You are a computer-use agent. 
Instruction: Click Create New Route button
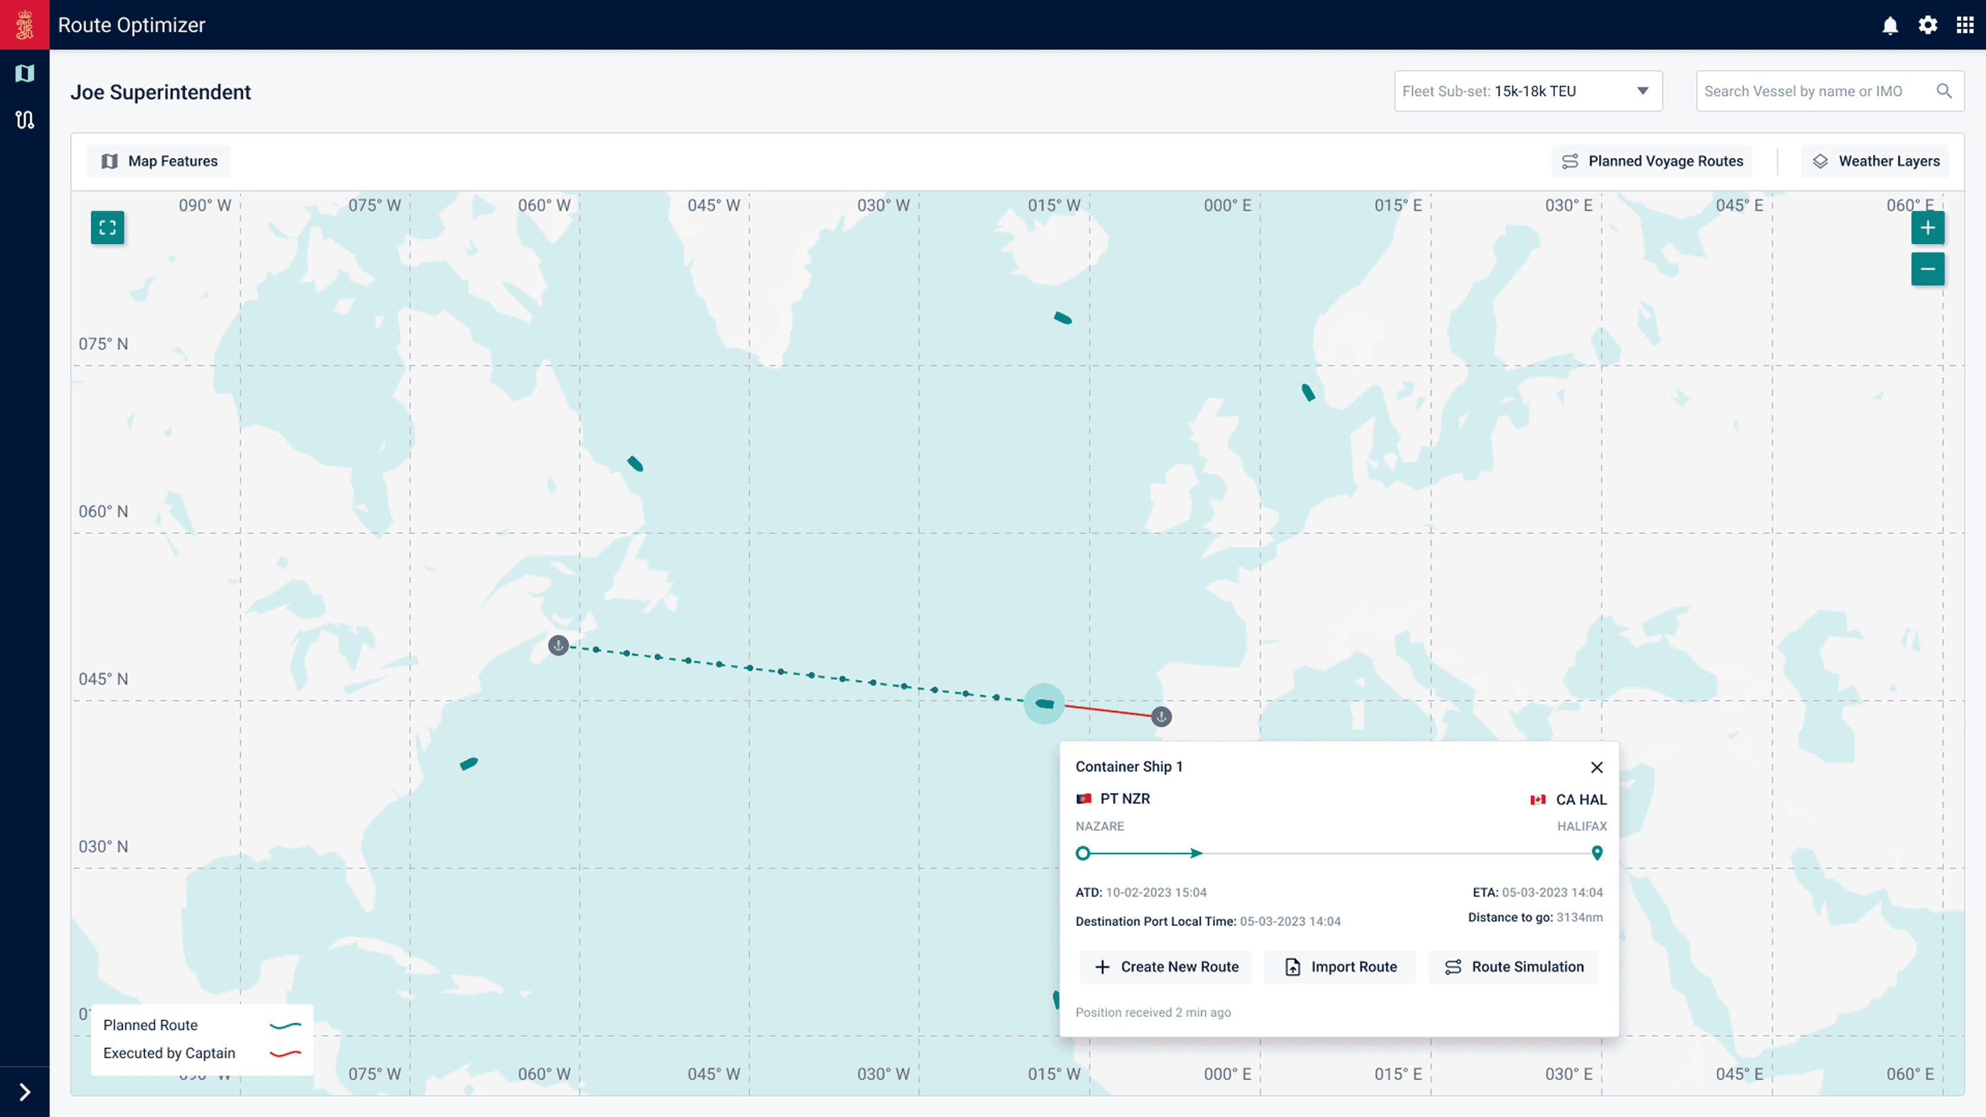click(1165, 967)
